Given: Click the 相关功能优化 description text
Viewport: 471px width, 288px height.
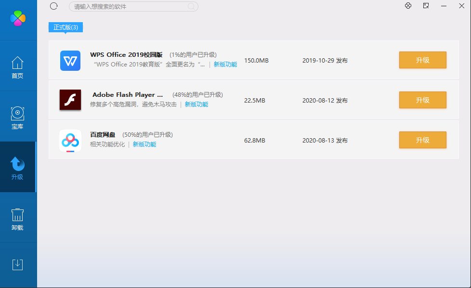Looking at the screenshot, I should (x=107, y=144).
